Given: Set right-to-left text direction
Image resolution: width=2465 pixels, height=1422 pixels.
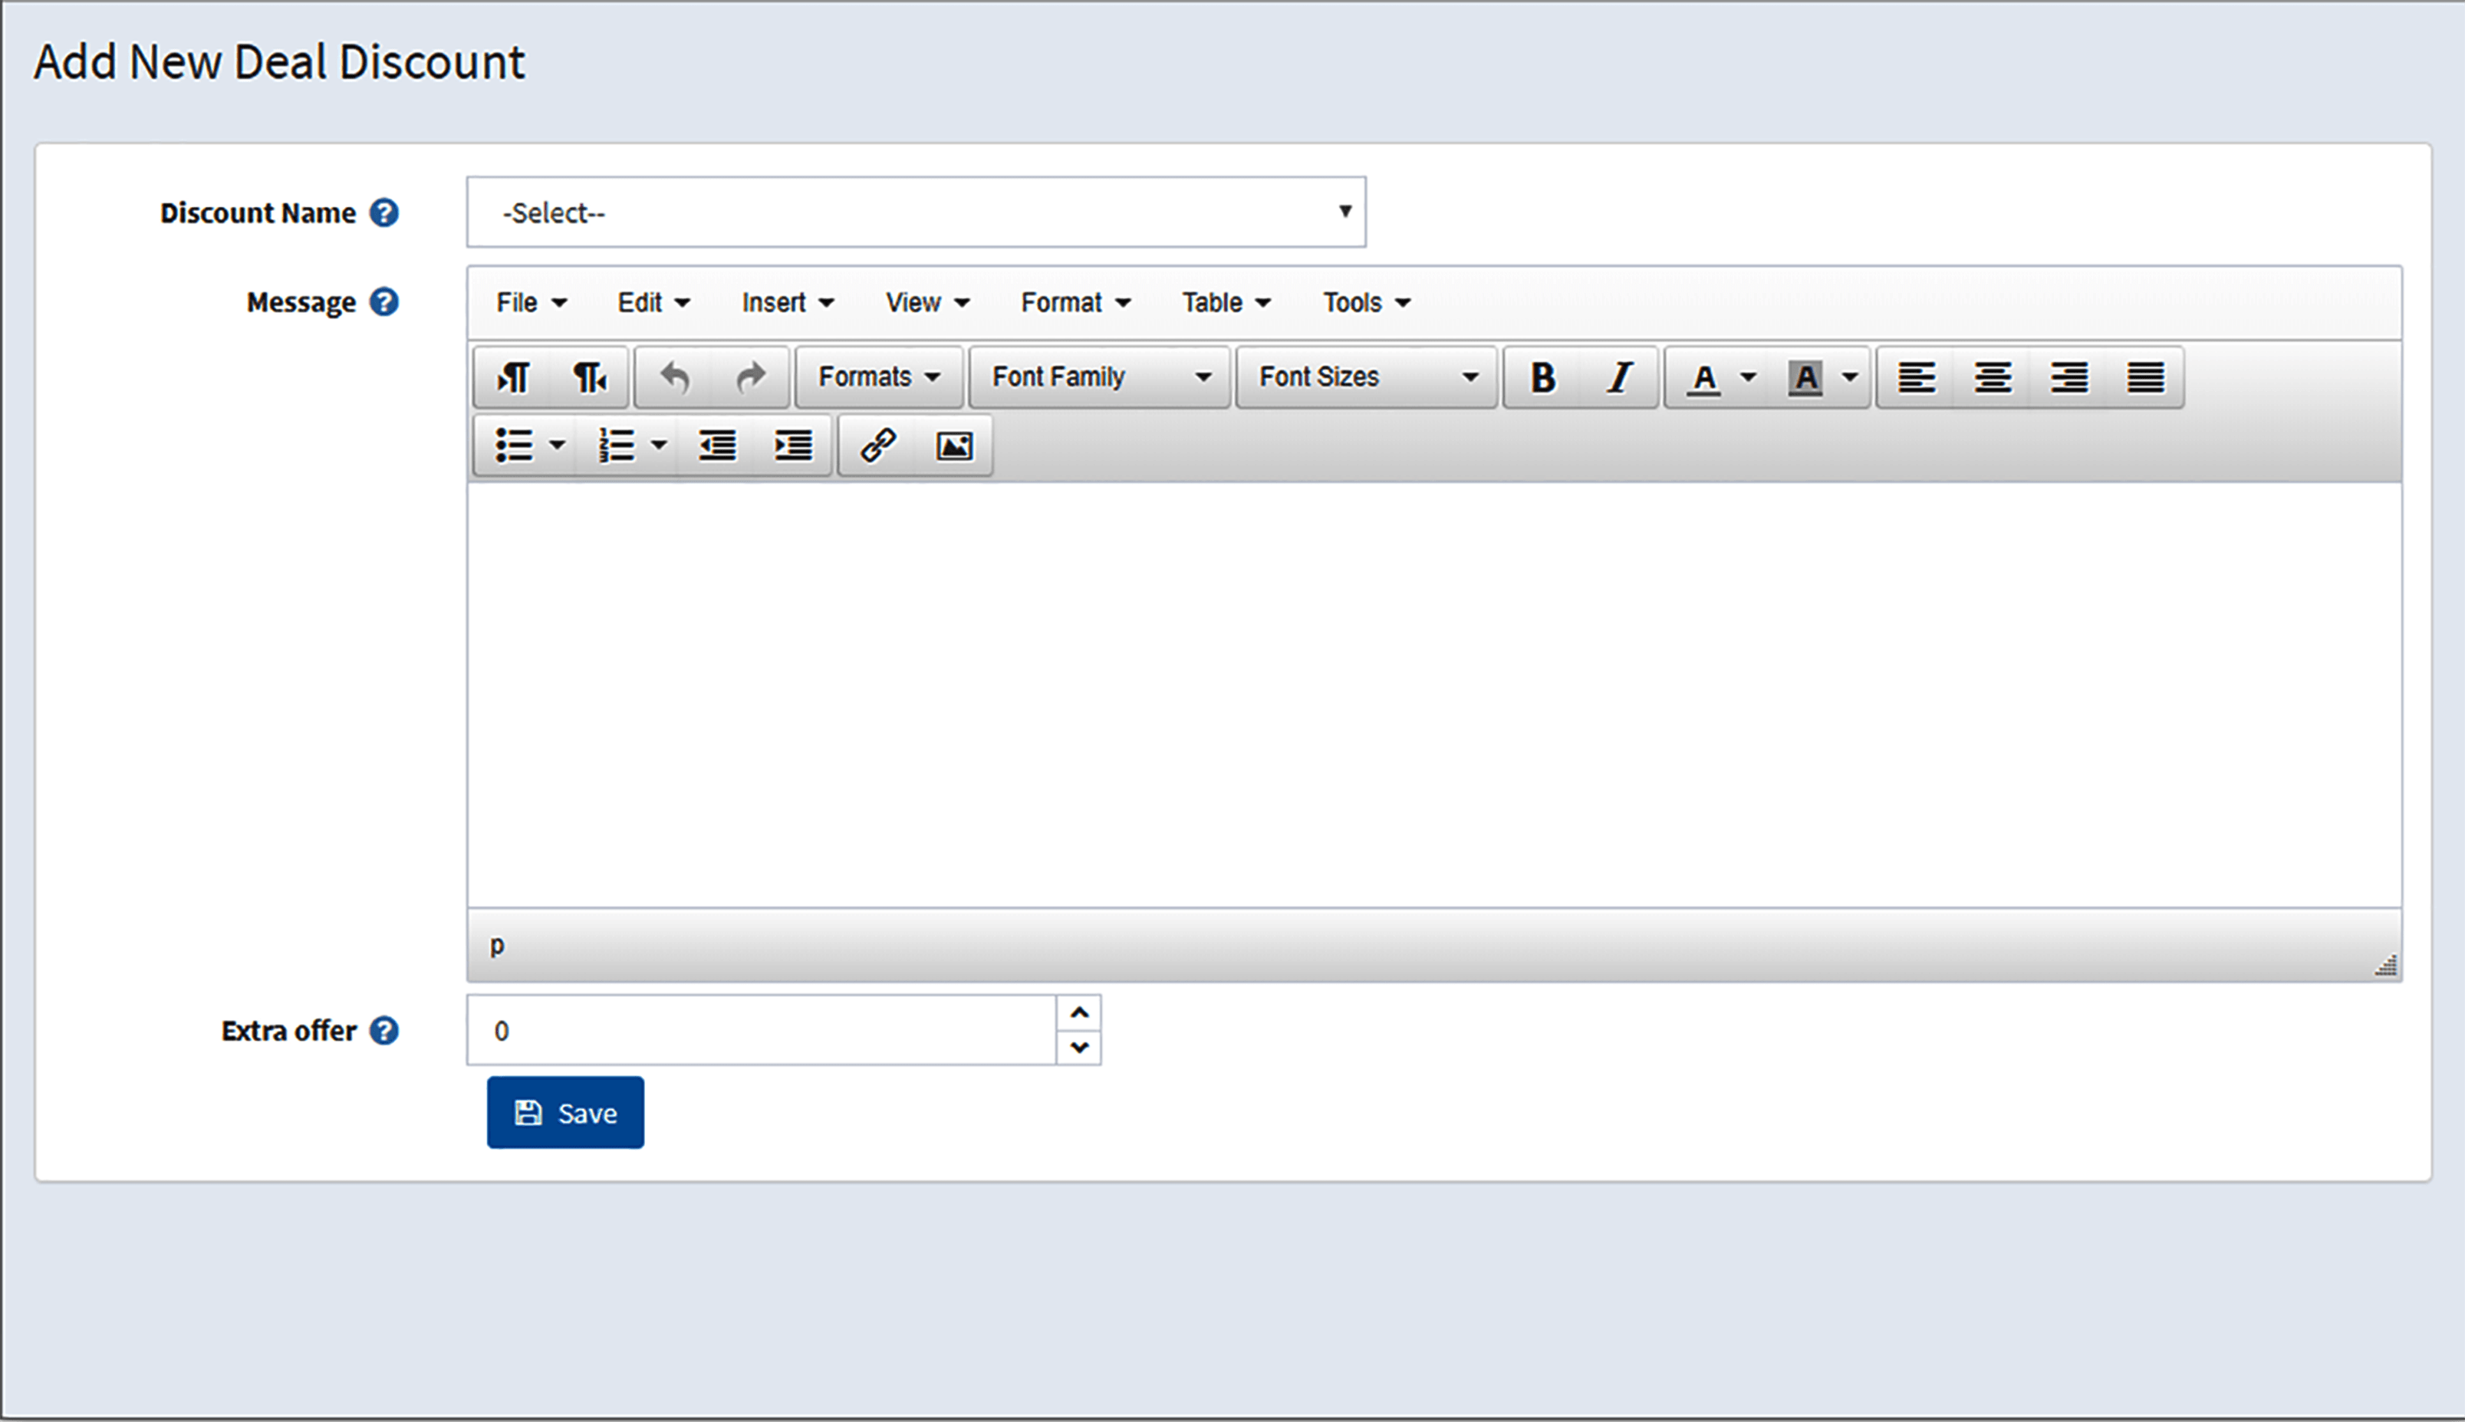Looking at the screenshot, I should 589,377.
